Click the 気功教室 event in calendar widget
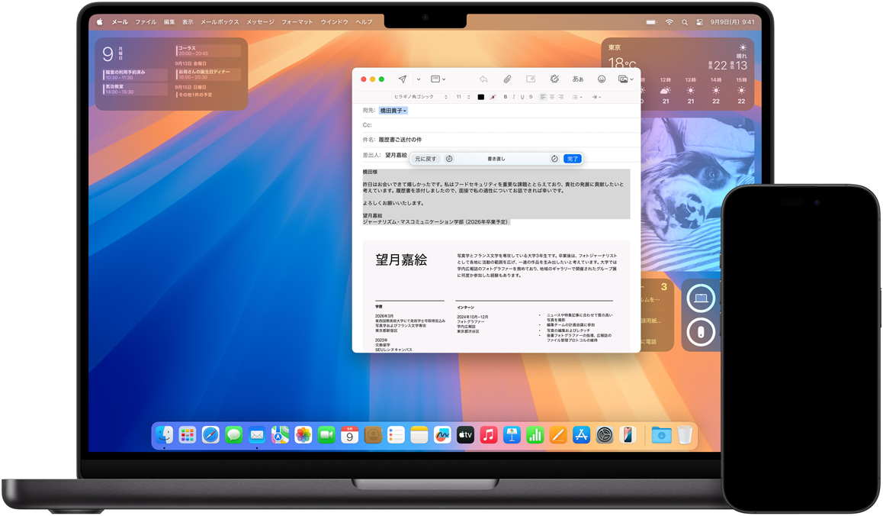This screenshot has width=883, height=516. (135, 89)
